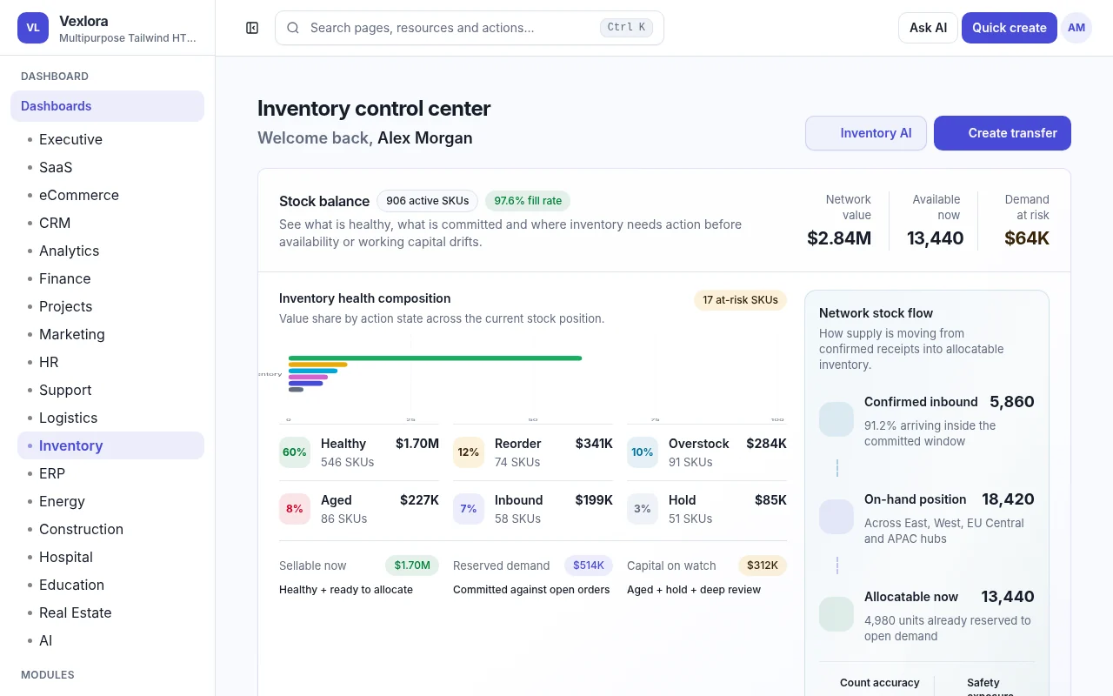Navigate to the Finance dashboard
The width and height of the screenshot is (1113, 696).
coord(110,278)
